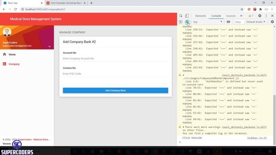Bookmark page with the star icon
The width and height of the screenshot is (276, 155).
coord(242,9)
